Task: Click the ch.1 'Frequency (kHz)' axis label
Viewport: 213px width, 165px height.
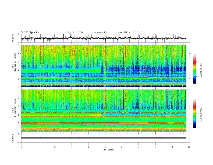Action: point(15,63)
